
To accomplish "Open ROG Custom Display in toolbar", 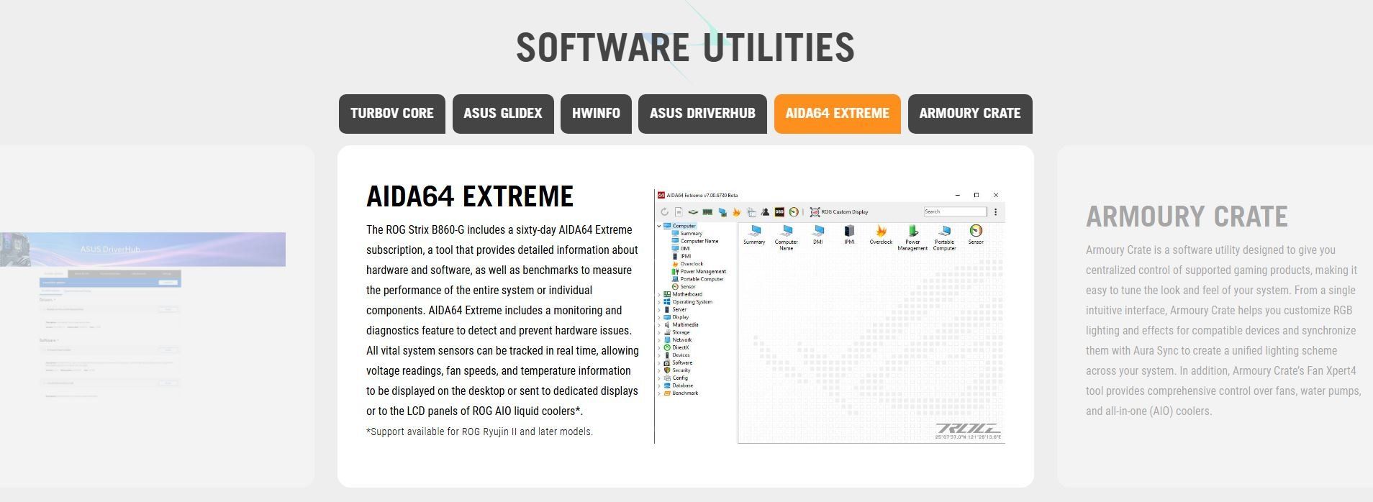I will 839,212.
